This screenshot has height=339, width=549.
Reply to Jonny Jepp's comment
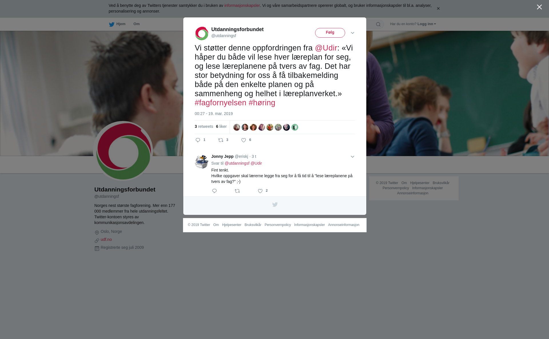tap(214, 191)
